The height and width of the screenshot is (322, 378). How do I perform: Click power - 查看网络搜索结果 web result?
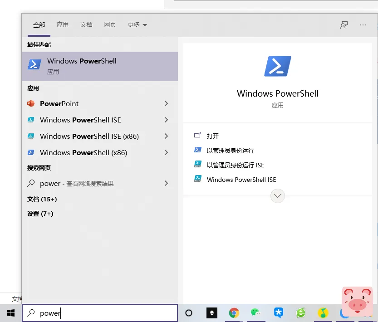point(99,183)
